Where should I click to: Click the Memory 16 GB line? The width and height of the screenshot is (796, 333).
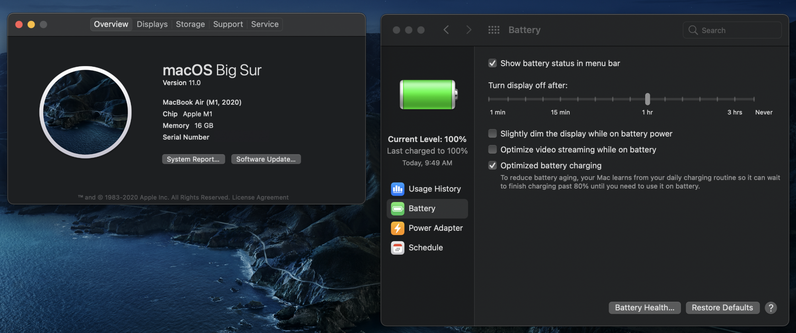click(188, 126)
